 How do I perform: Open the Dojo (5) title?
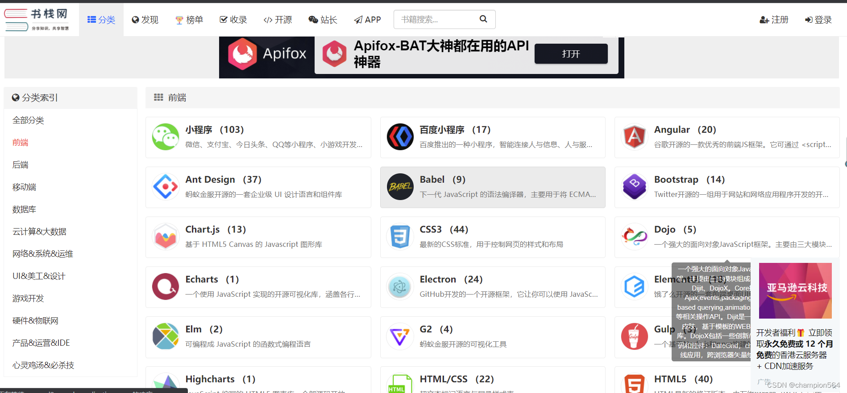coord(675,229)
